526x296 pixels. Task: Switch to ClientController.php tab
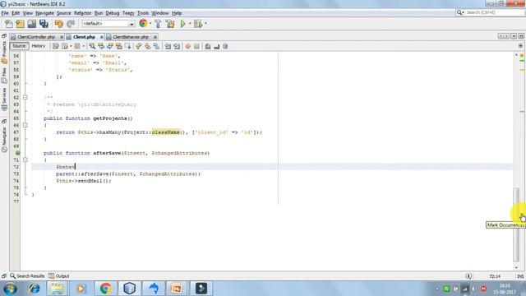36,37
